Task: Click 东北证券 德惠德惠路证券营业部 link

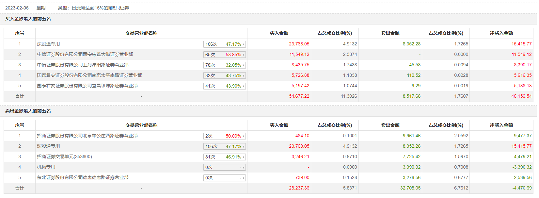Action: (83, 177)
